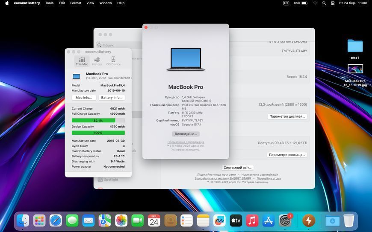Open the View menu

point(90,3)
